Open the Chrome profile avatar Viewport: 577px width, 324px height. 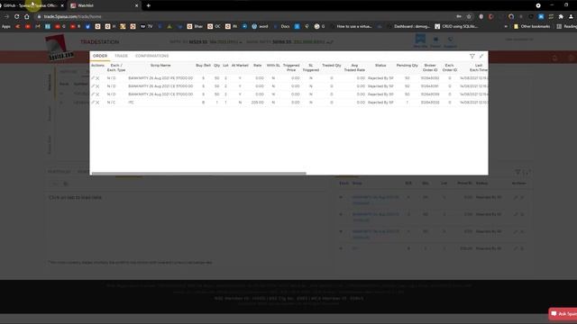click(571, 16)
